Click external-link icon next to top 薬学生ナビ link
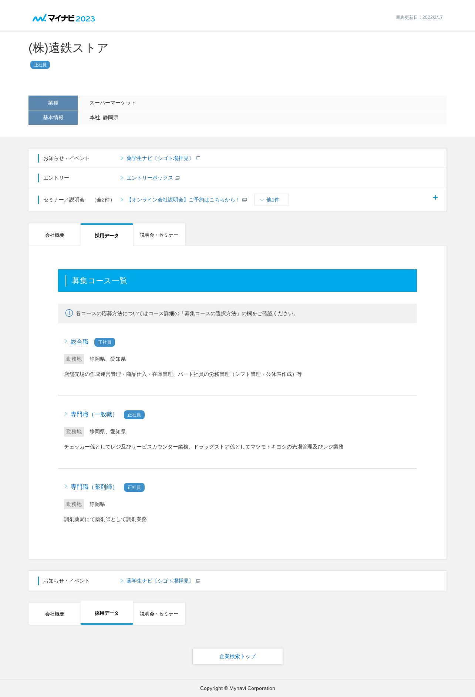Image resolution: width=475 pixels, height=697 pixels. click(198, 158)
